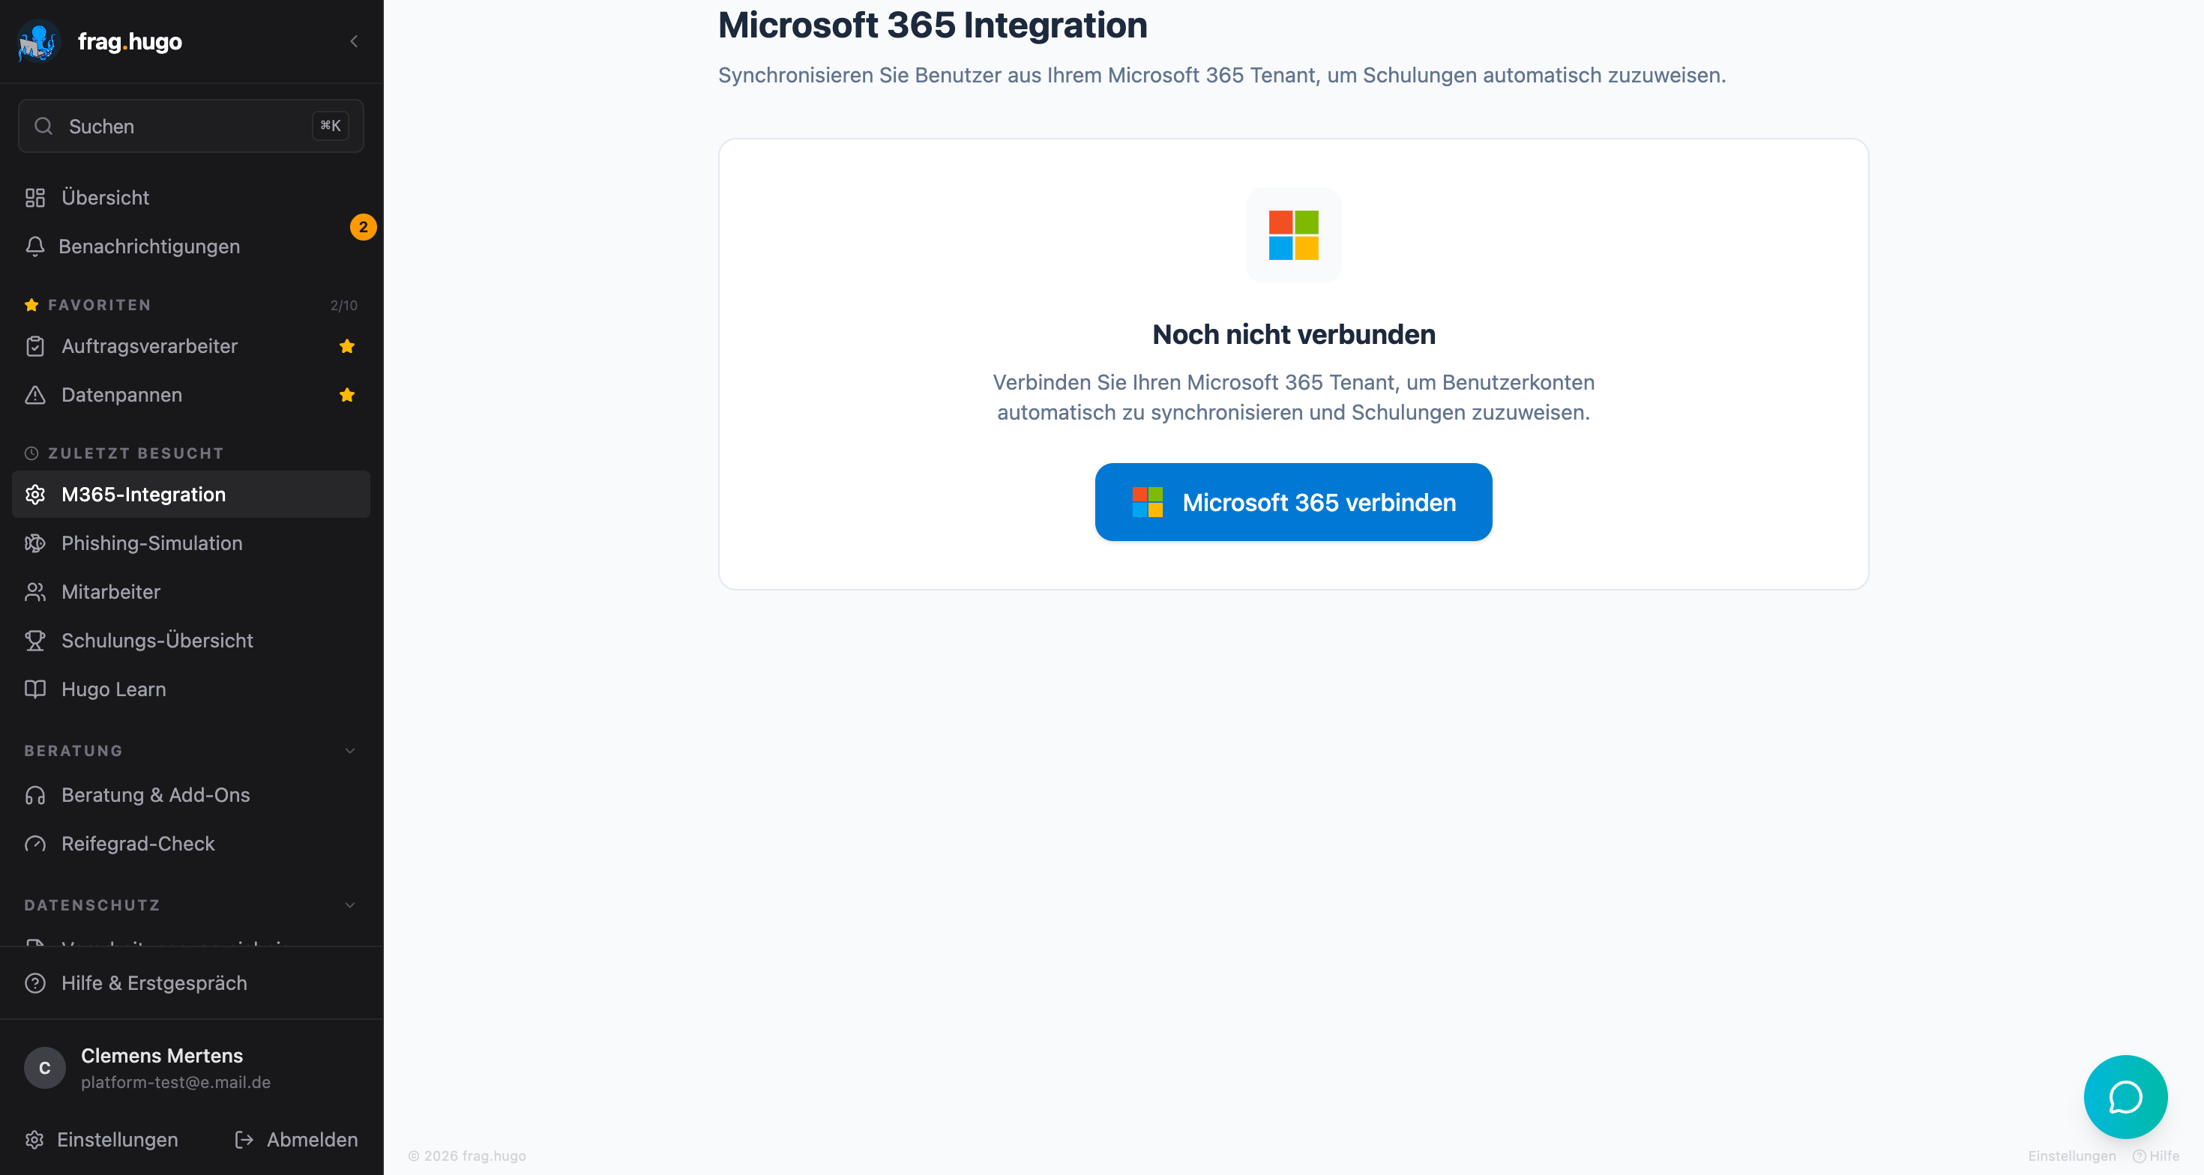Click the Noch nicht verbunden heading
The height and width of the screenshot is (1175, 2204).
[x=1294, y=334]
